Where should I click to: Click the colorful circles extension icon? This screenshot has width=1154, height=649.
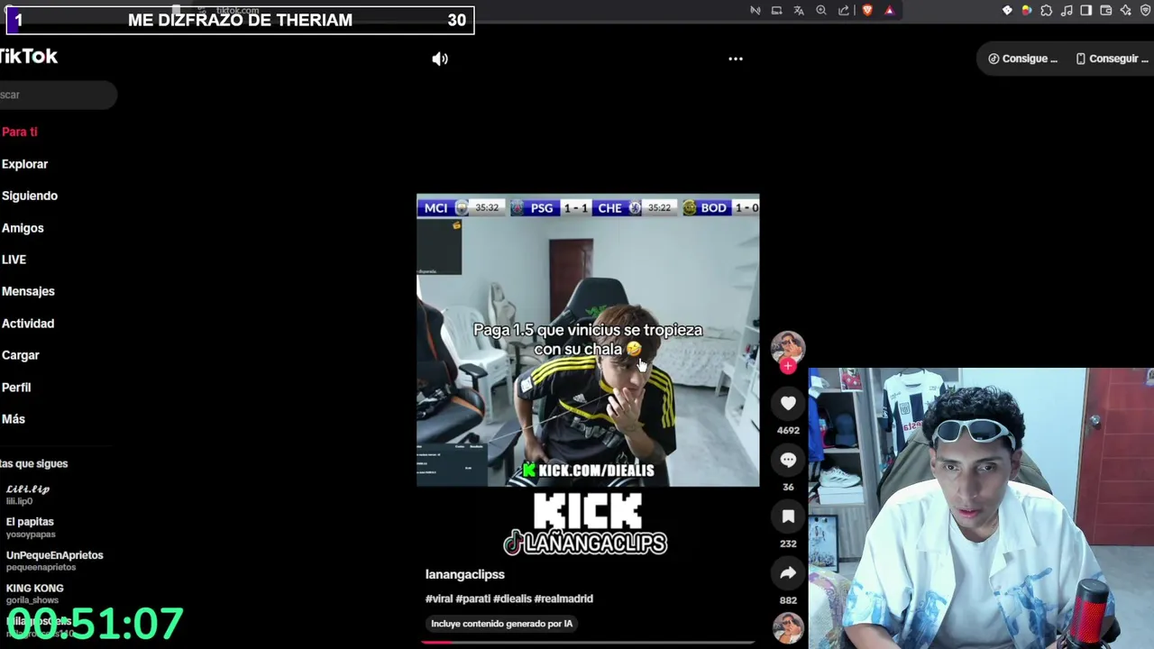(x=1026, y=11)
